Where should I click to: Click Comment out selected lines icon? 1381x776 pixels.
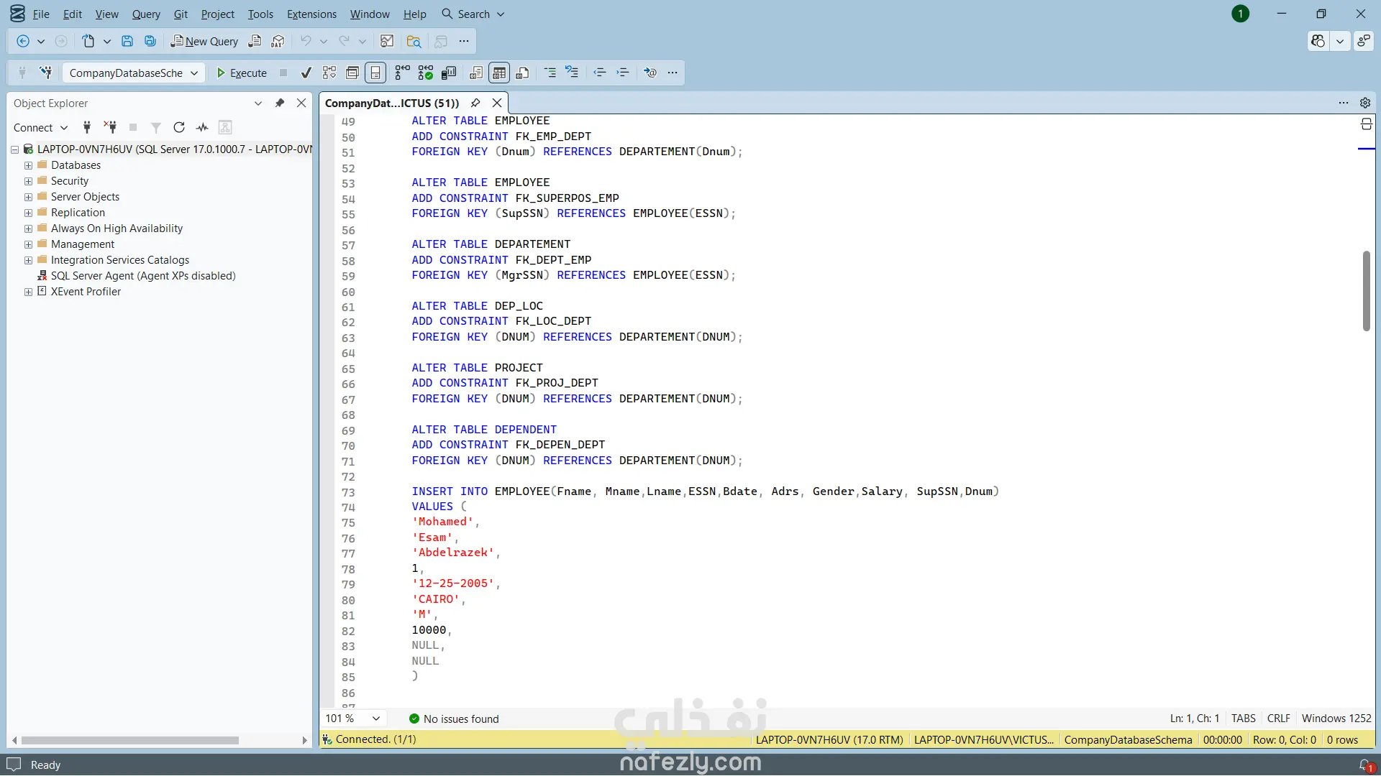550,73
